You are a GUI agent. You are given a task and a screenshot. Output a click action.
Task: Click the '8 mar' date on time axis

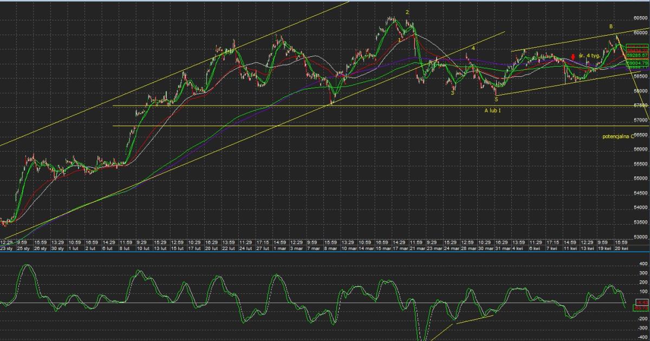(x=331, y=248)
